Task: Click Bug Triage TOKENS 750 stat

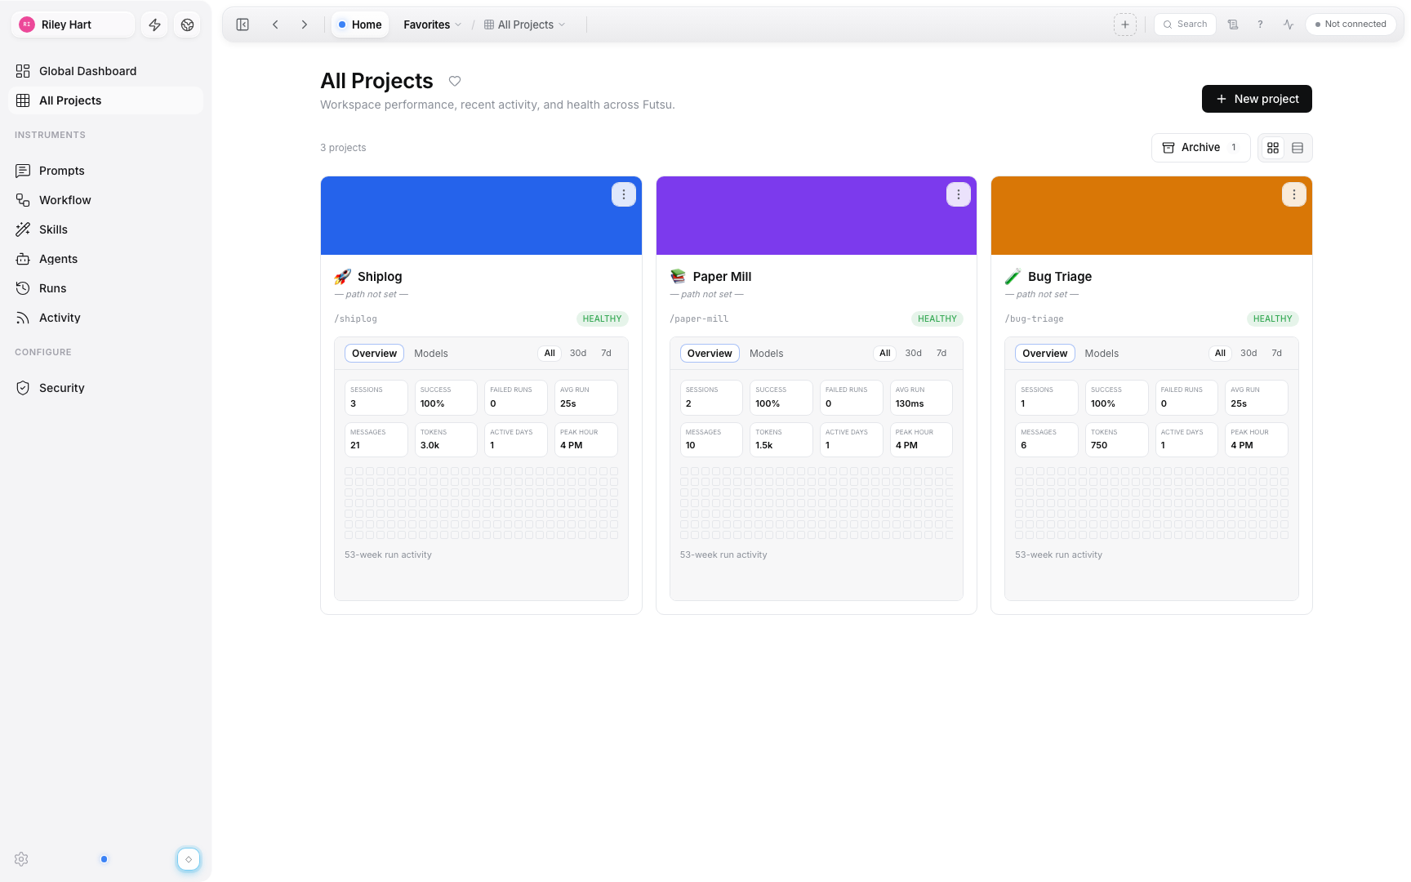Action: pyautogui.click(x=1116, y=439)
